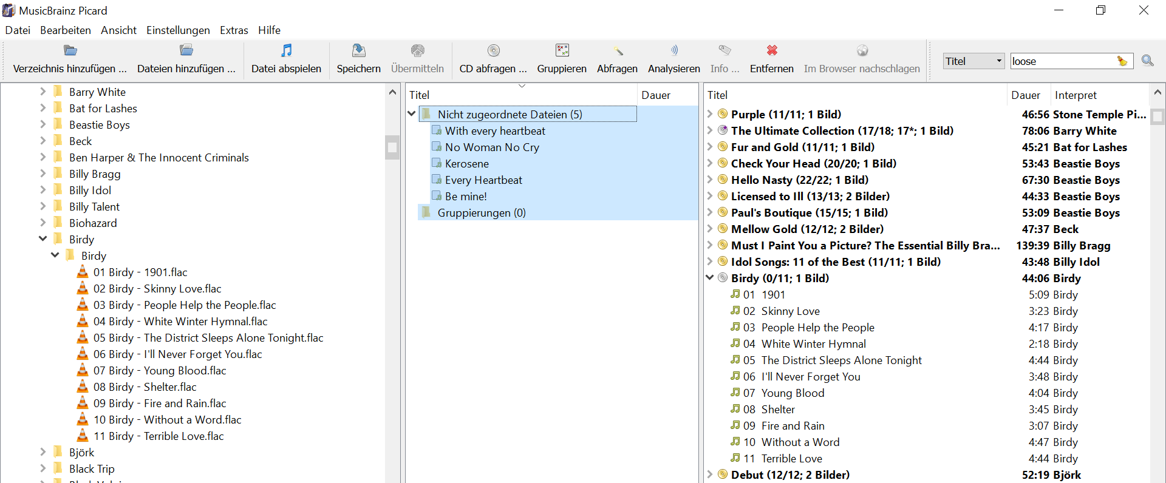Click the Verzeichnis hinzufügen toolbar icon
This screenshot has width=1166, height=483.
[x=70, y=50]
